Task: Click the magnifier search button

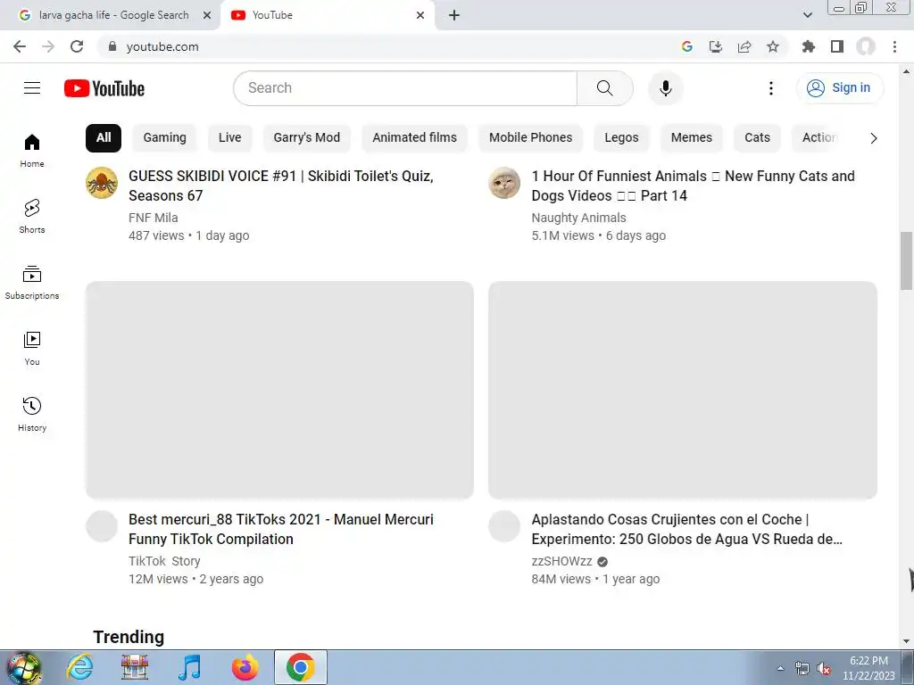Action: coord(604,88)
